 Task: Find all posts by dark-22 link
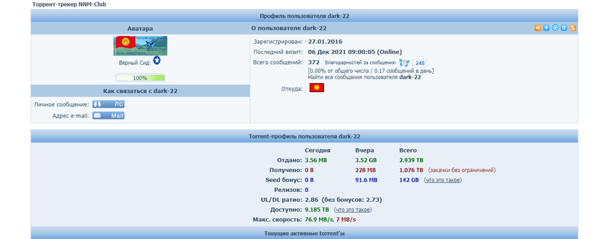(x=364, y=77)
